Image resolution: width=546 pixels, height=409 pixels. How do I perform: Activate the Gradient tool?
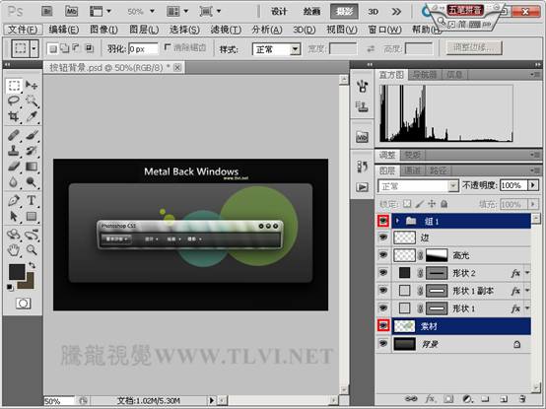point(32,167)
